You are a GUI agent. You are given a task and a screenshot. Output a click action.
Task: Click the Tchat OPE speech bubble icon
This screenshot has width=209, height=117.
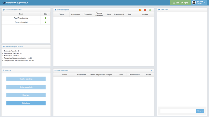coord(159,10)
